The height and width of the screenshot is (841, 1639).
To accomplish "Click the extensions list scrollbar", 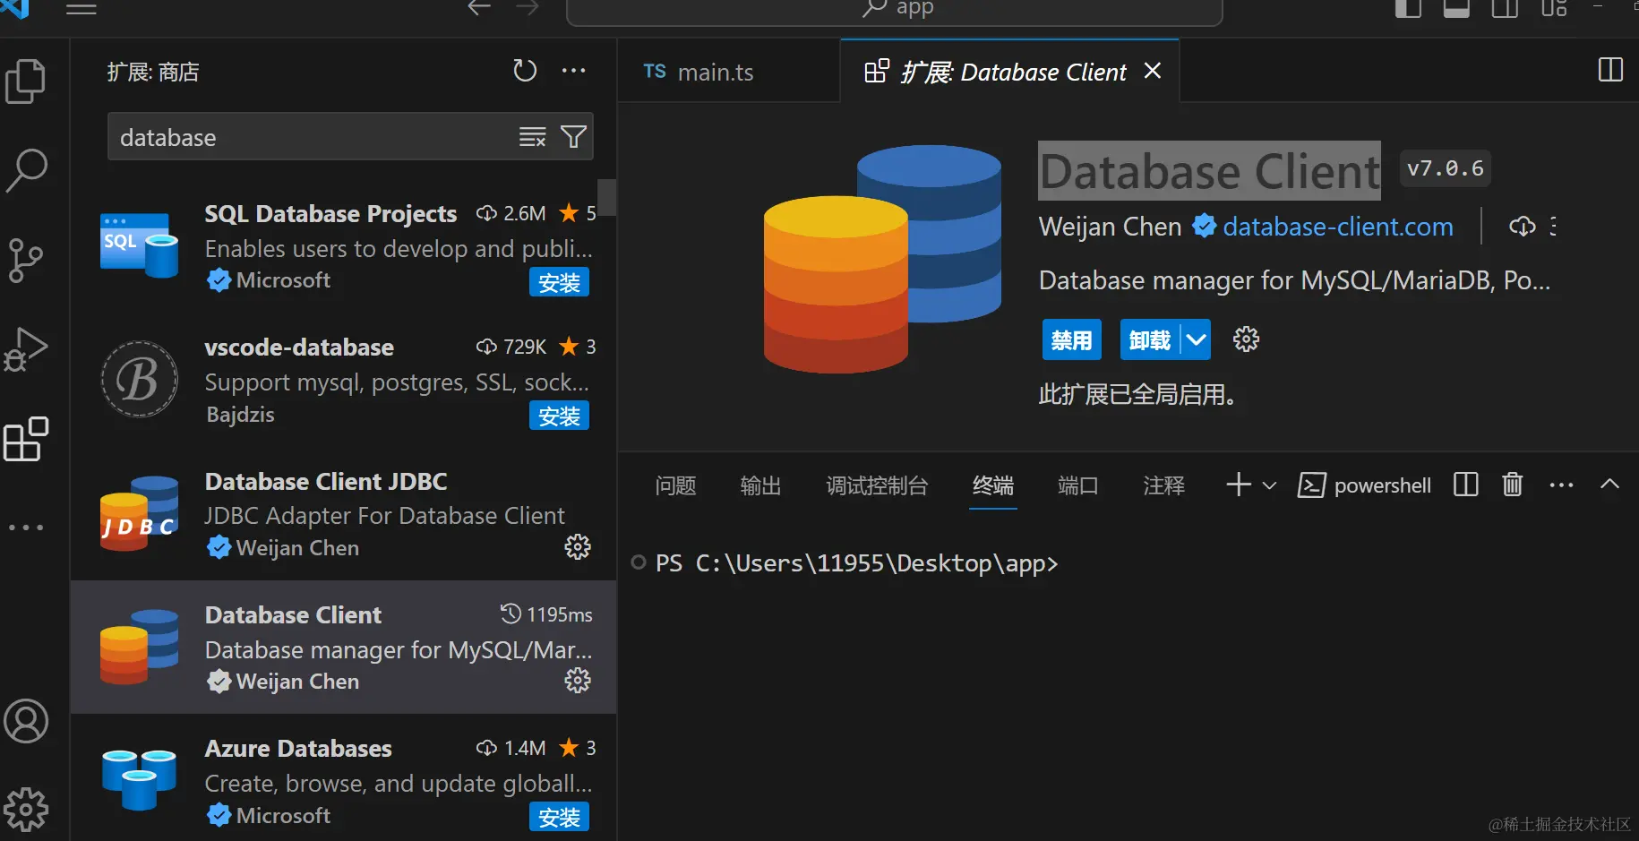I will click(607, 198).
